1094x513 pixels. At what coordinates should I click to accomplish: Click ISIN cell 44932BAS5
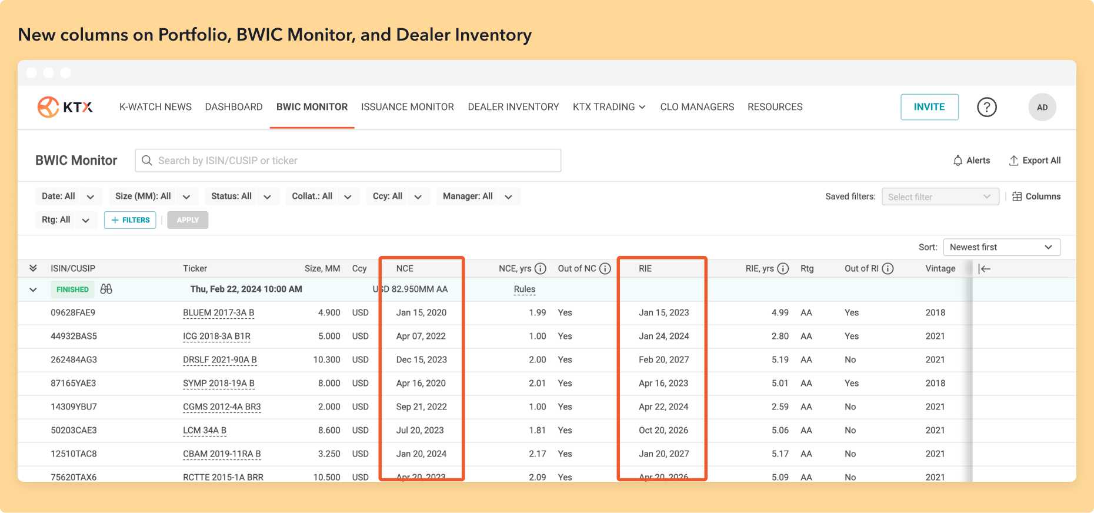tap(74, 337)
